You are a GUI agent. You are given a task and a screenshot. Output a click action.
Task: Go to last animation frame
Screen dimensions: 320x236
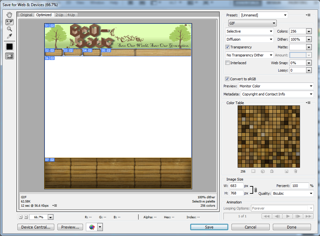click(308, 216)
